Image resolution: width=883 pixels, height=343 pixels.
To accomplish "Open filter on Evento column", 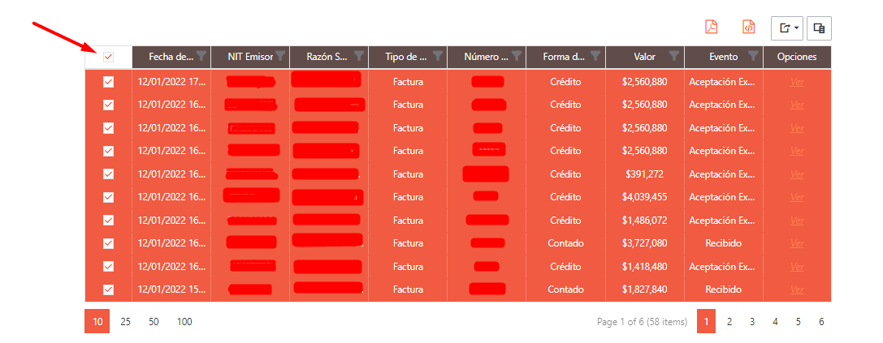I will click(x=753, y=56).
